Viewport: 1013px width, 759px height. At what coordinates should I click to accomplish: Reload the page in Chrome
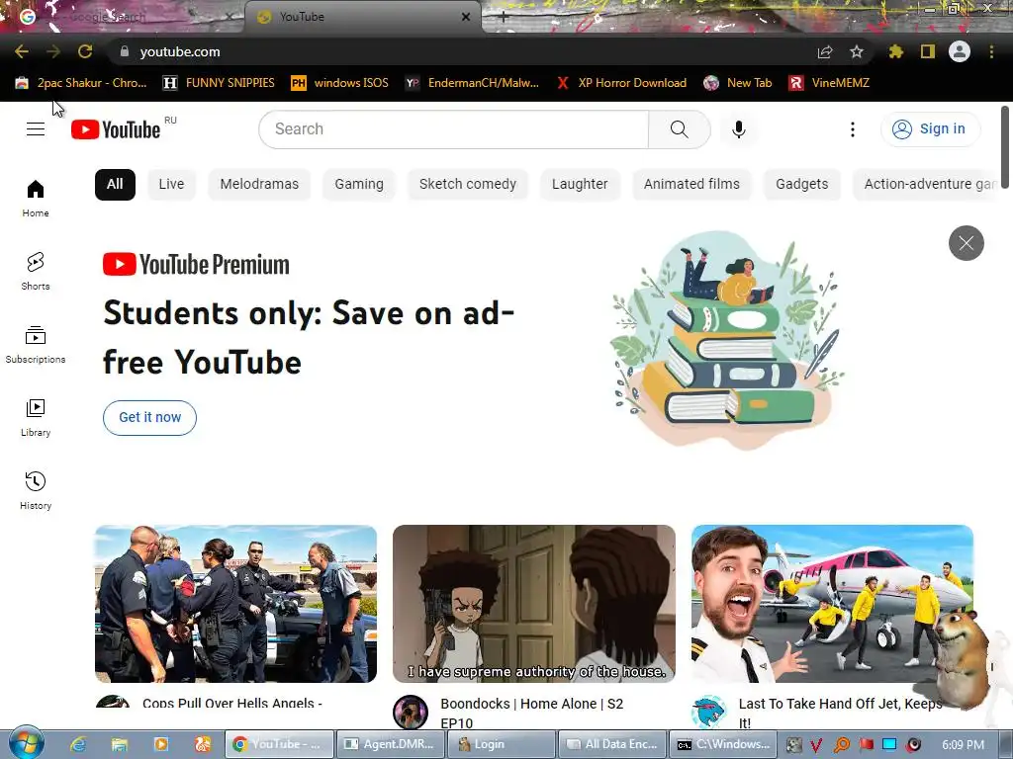point(85,51)
